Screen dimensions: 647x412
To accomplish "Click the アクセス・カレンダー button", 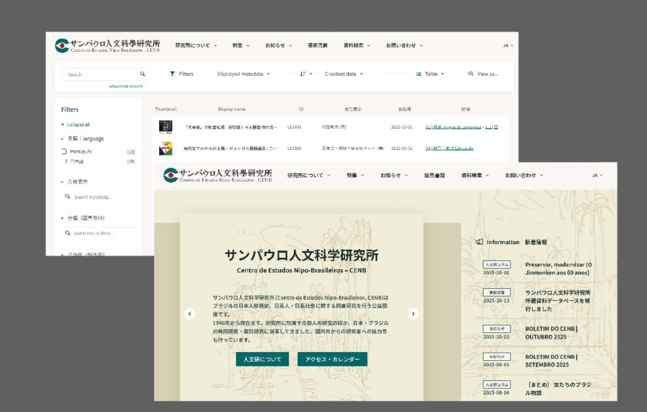I will coord(332,360).
